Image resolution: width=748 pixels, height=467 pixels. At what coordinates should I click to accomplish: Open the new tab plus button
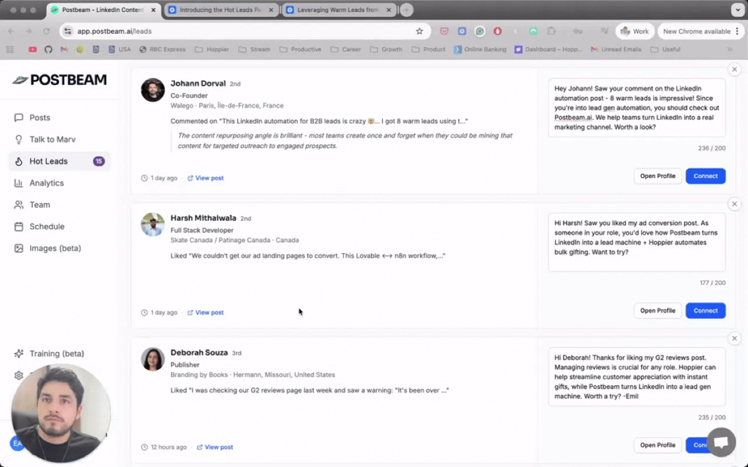coord(406,10)
